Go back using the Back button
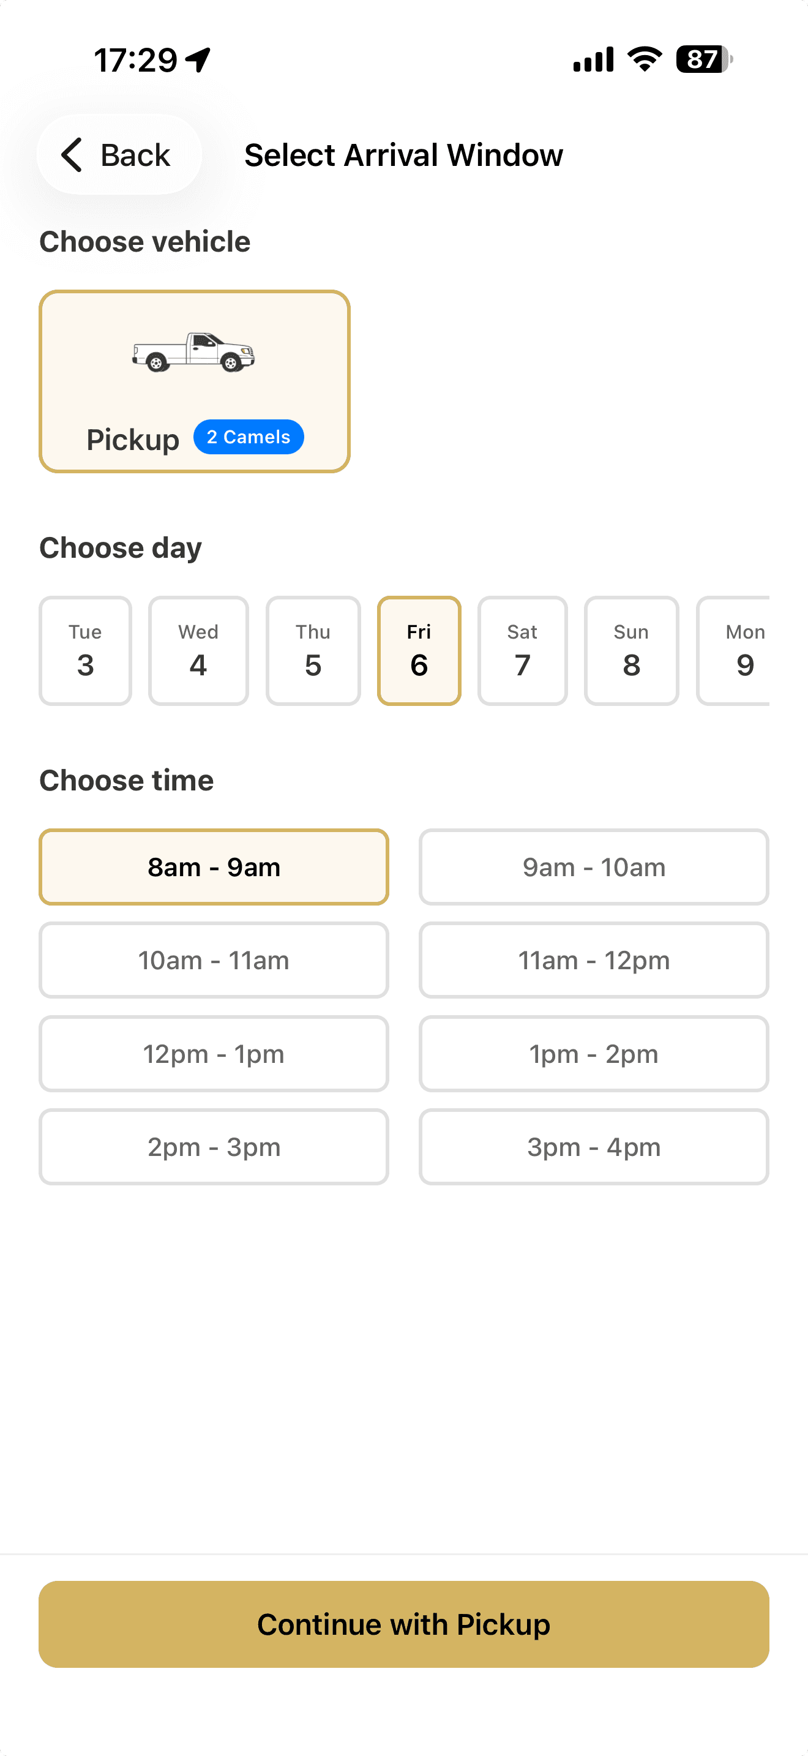Image resolution: width=808 pixels, height=1756 pixels. click(x=119, y=155)
